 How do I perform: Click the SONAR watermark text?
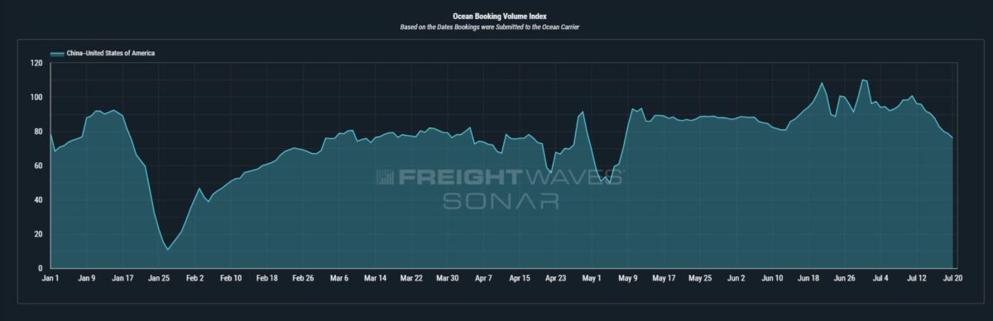click(501, 201)
